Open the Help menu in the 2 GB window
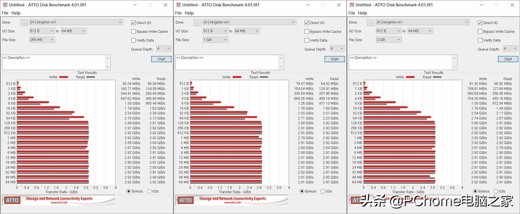Viewport: 520px width, 214px height. [x=362, y=13]
